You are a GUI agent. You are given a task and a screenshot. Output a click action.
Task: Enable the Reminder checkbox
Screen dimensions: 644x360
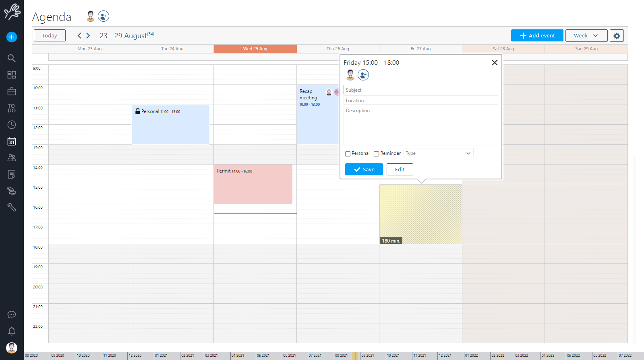click(376, 154)
